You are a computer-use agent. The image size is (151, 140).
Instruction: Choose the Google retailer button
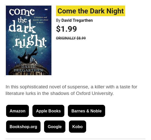click(55, 127)
